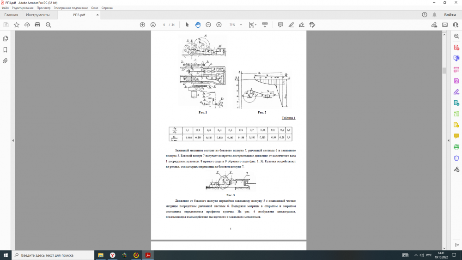Open Create PDF tool in right pane
Screen dimensions: 462x260
[x=456, y=48]
